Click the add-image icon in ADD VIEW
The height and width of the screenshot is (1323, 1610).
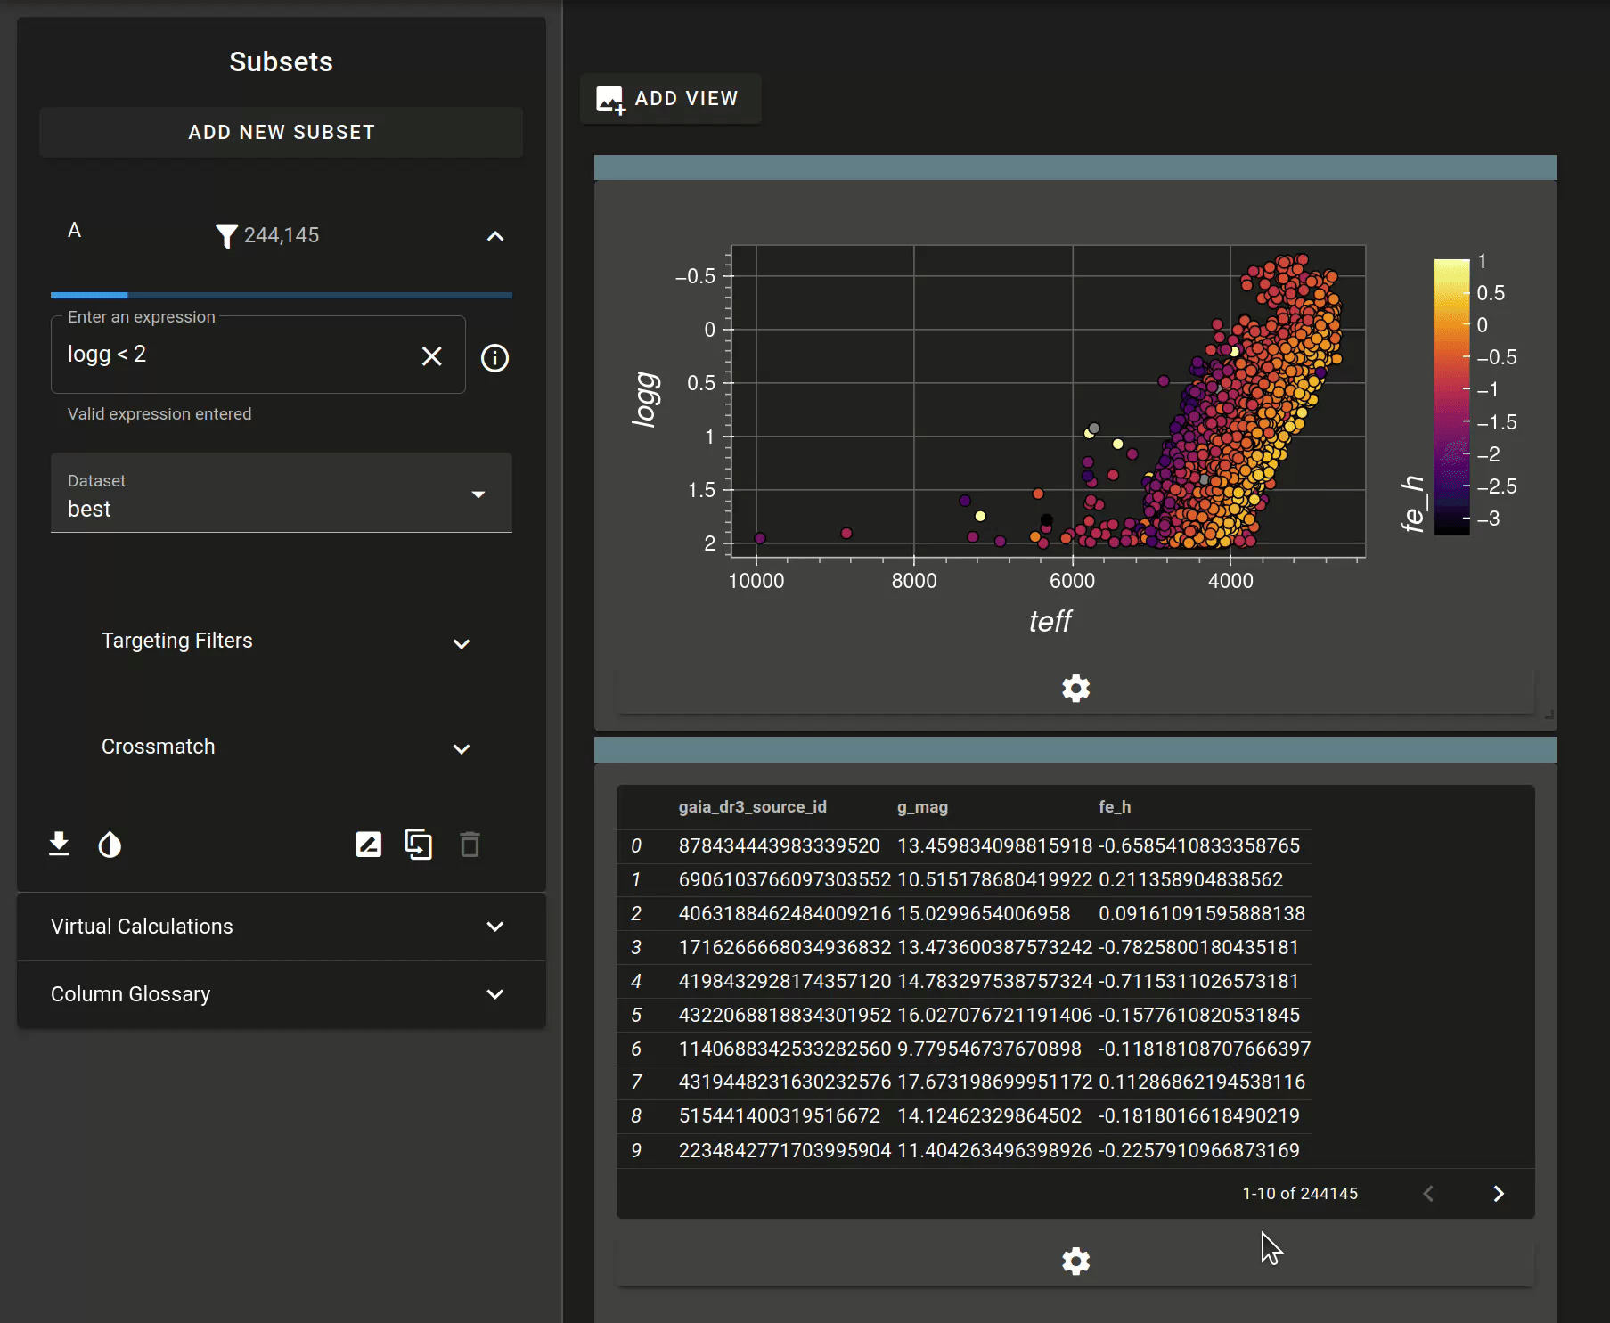point(610,99)
